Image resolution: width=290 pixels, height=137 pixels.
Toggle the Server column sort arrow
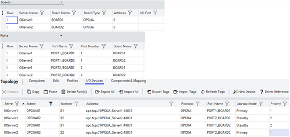tap(23, 104)
